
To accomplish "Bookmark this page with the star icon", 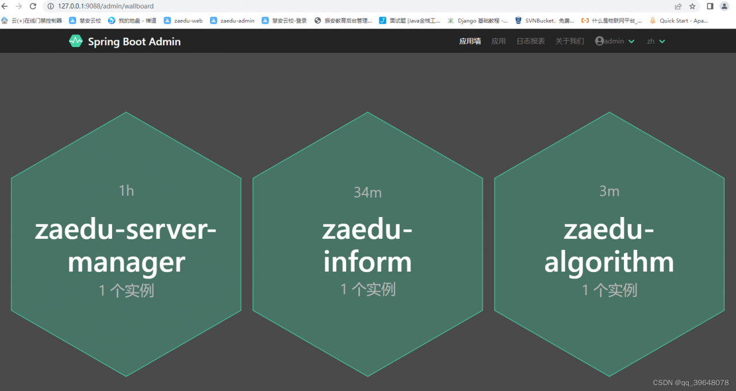I will (693, 6).
